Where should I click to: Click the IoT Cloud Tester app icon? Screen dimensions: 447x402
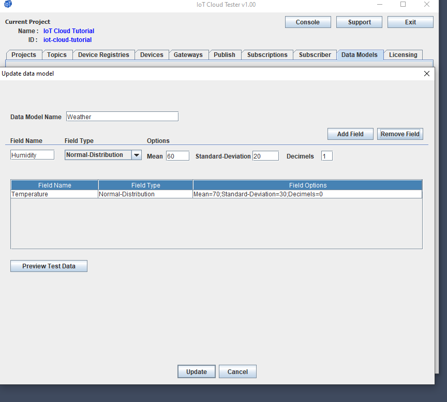click(8, 4)
